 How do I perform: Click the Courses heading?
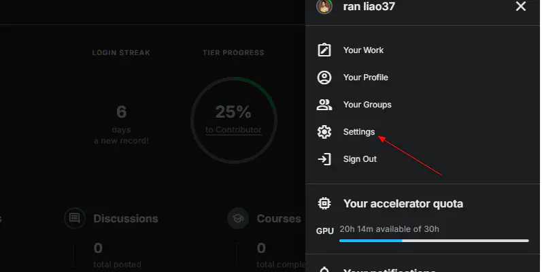pos(279,218)
